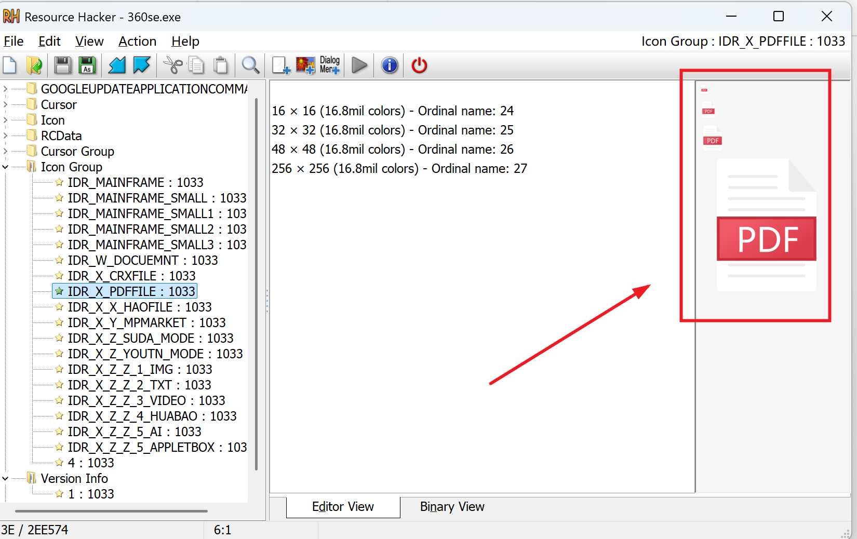This screenshot has height=539, width=857.
Task: Click the left-pointing blue bookmark icon
Action: pyautogui.click(x=117, y=65)
